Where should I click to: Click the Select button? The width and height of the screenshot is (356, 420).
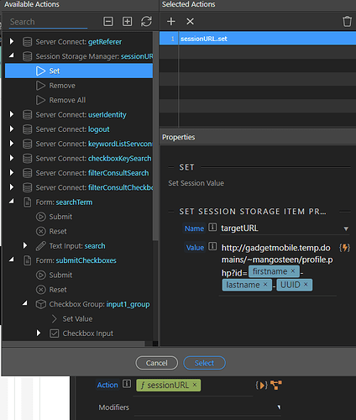point(204,363)
